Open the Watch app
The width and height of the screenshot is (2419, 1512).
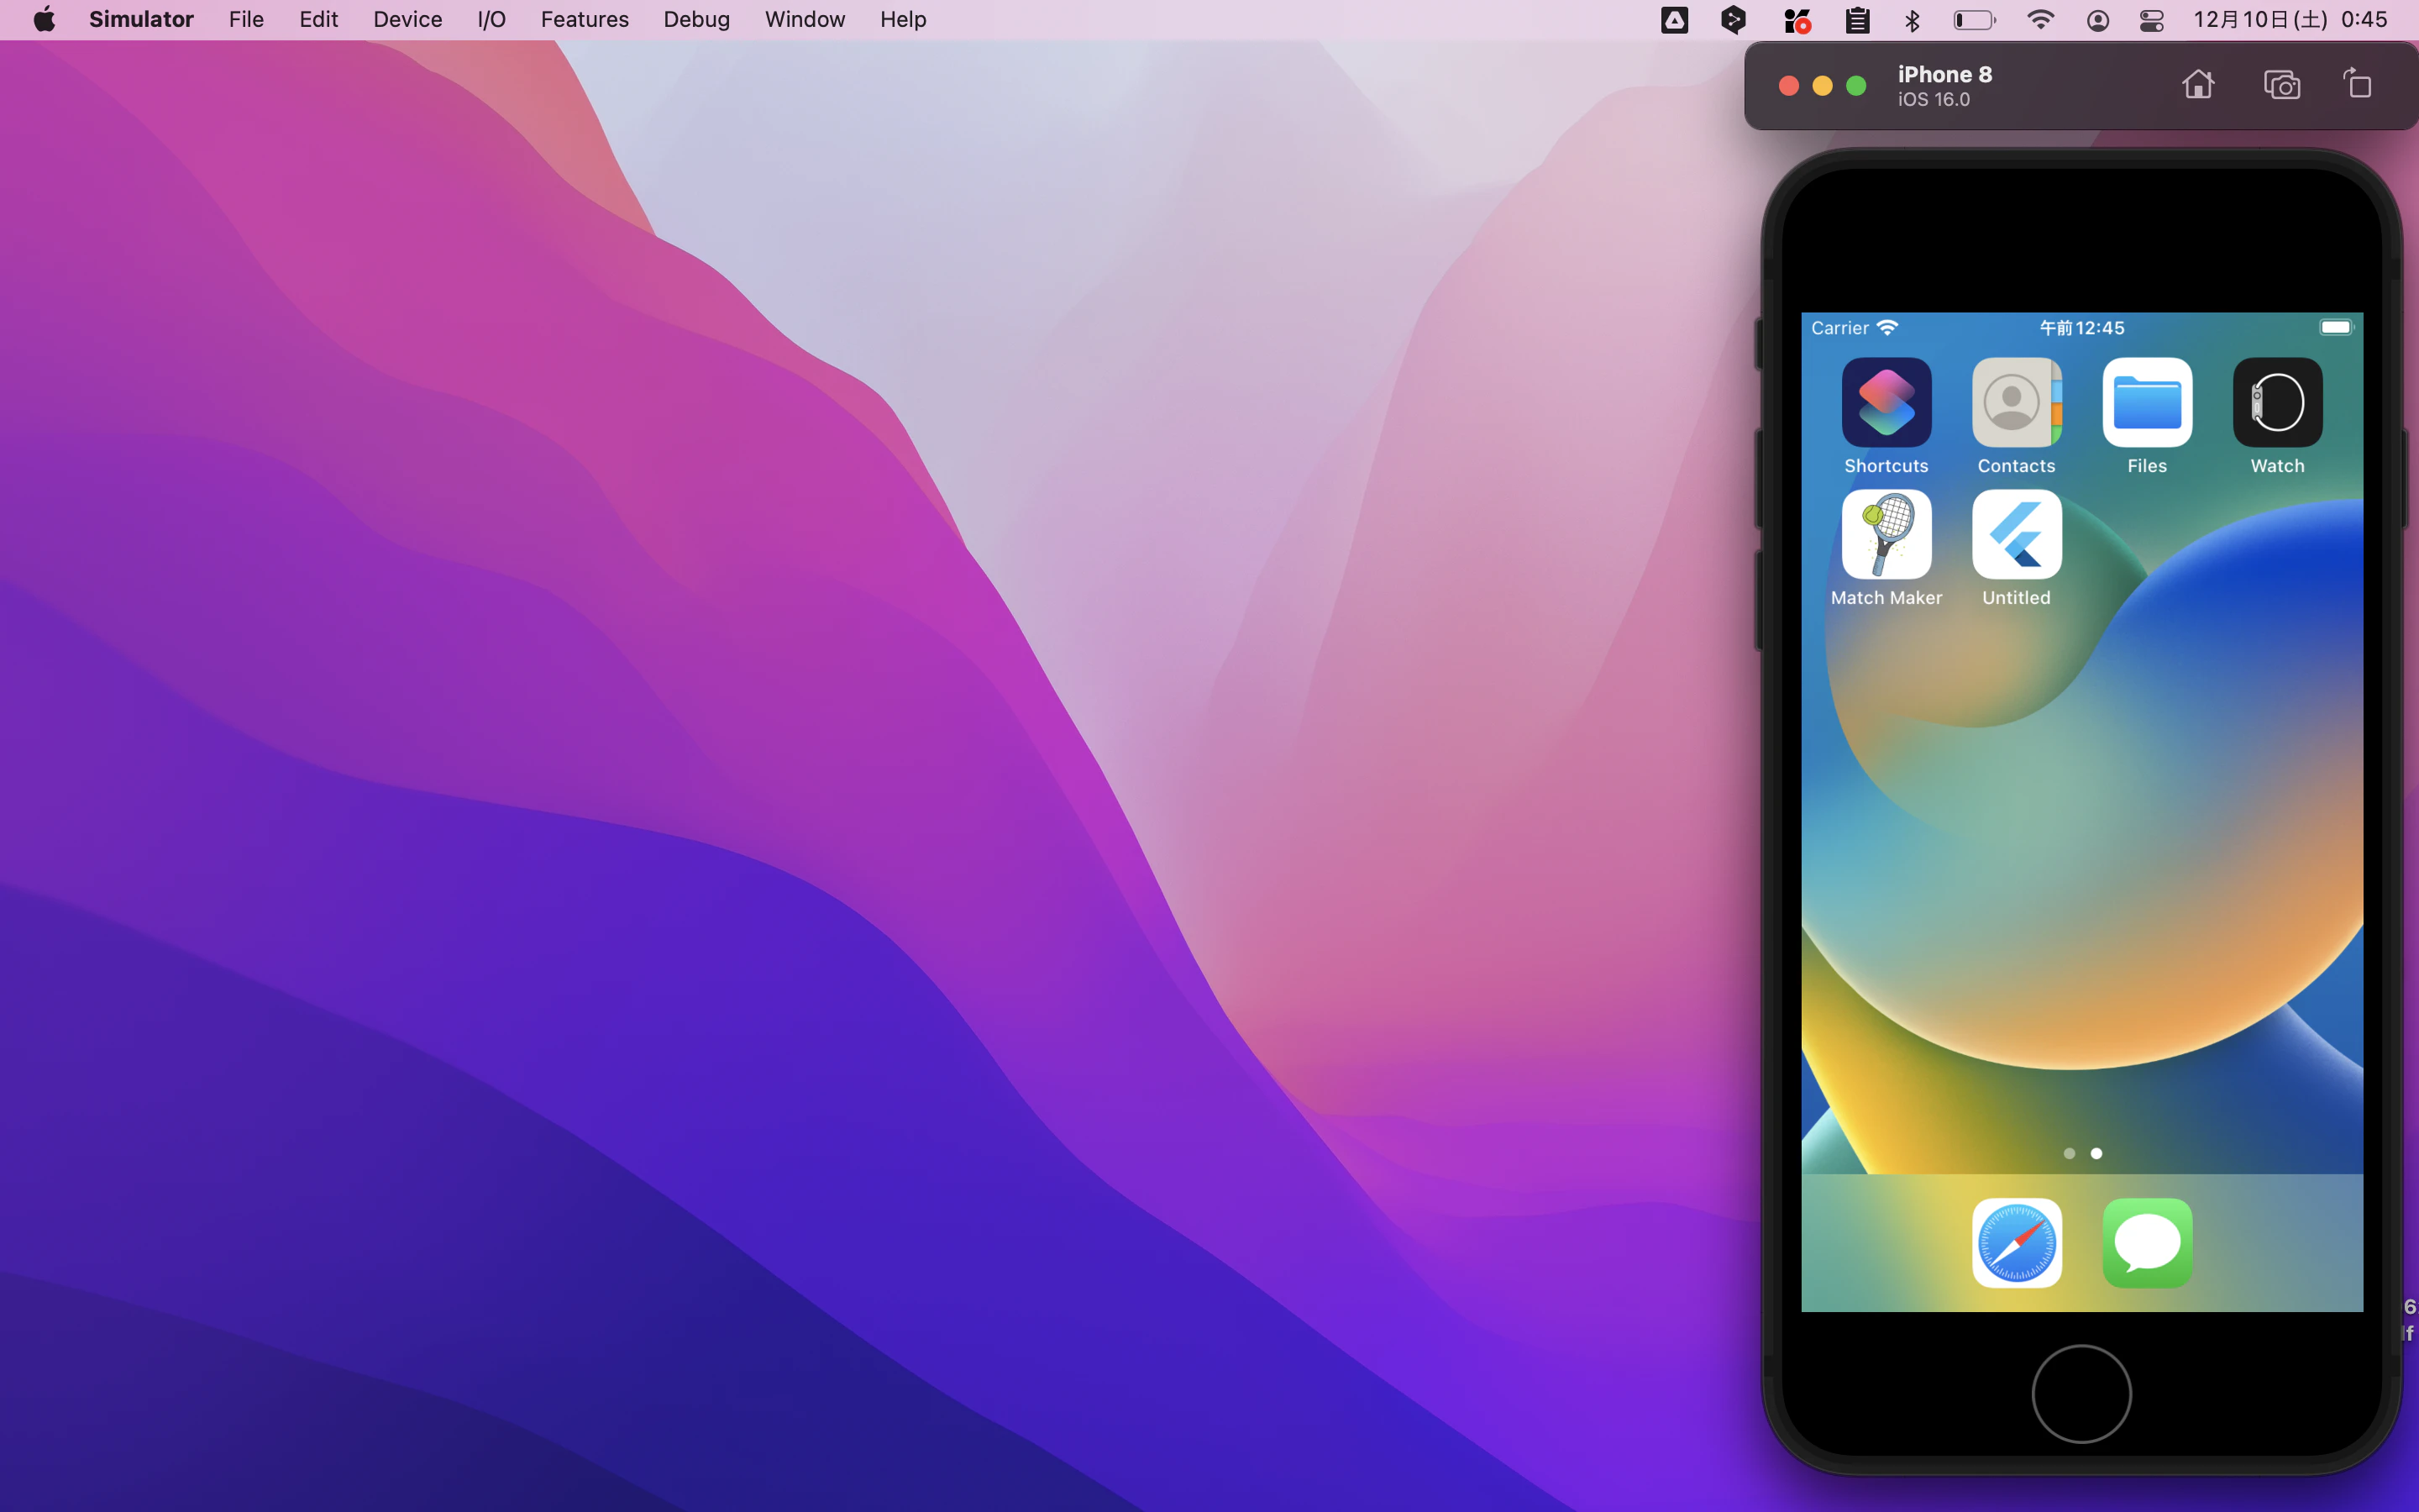click(x=2277, y=402)
